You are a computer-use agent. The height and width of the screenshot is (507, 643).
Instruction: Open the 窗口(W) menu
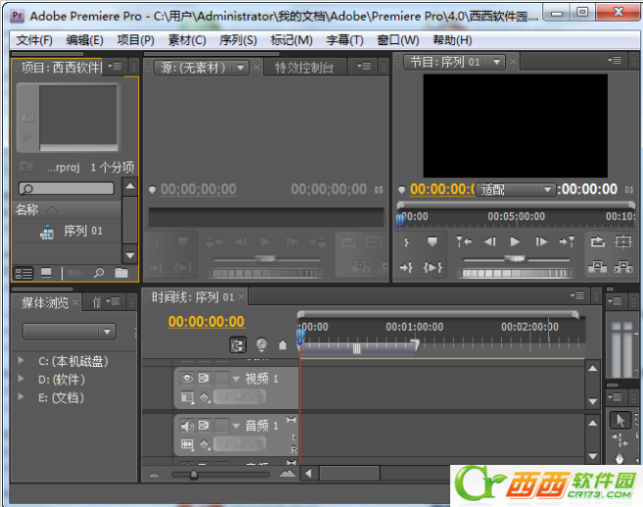397,40
